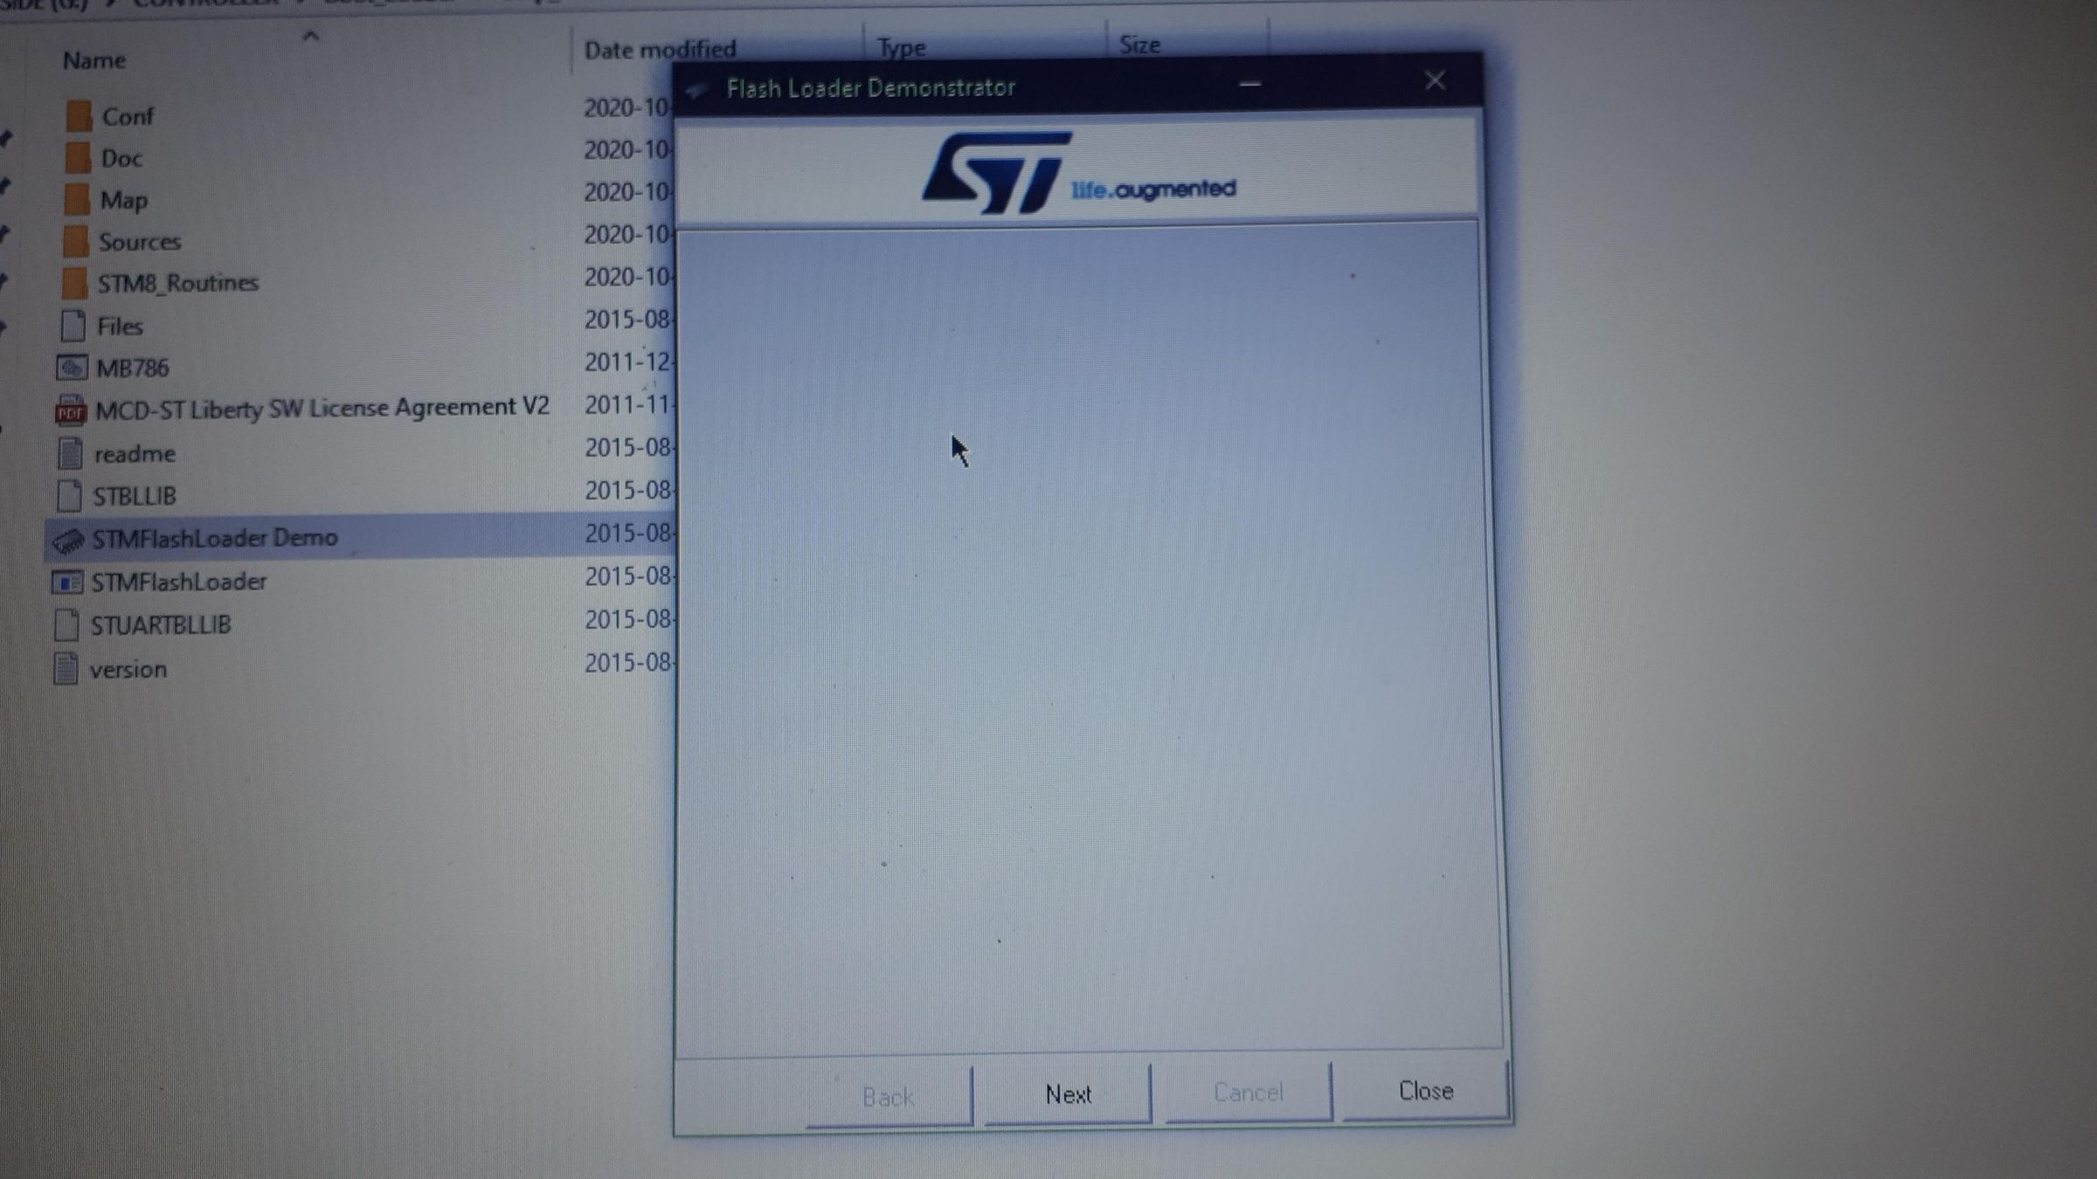Click the Conf folder icon
Screen dimensions: 2097x1179
[79, 116]
